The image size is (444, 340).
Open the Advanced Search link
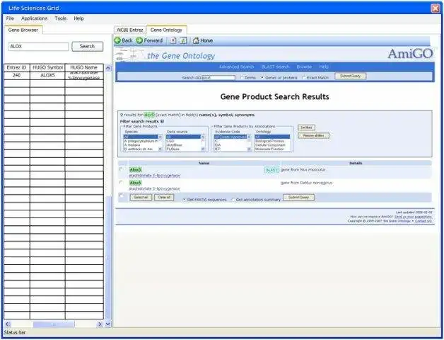click(236, 67)
